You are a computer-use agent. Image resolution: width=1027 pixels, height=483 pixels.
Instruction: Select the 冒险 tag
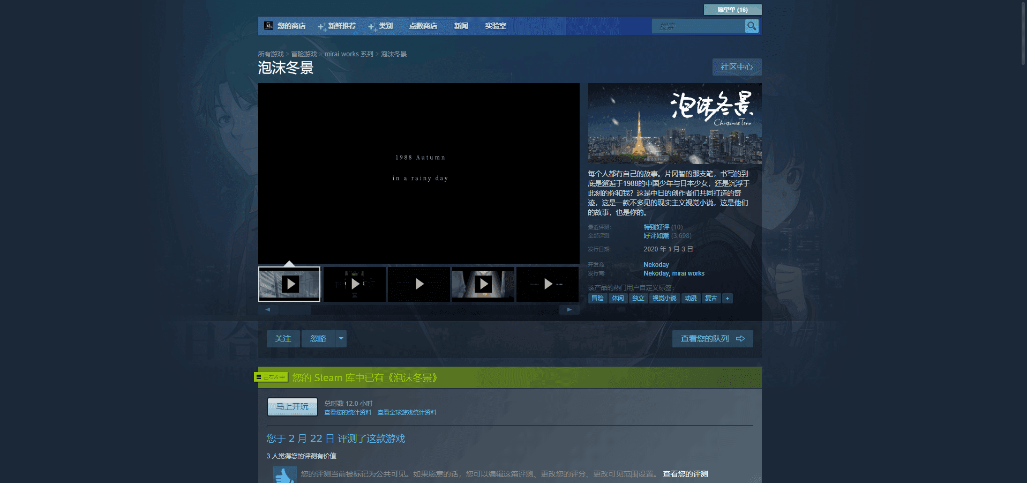click(x=597, y=298)
